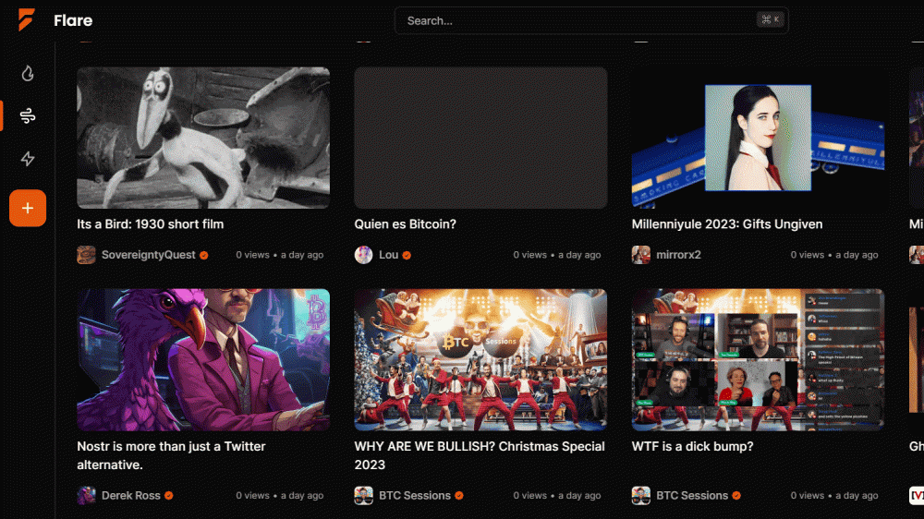Open the flame trending sidebar icon
Viewport: 924px width, 519px height.
coord(28,73)
